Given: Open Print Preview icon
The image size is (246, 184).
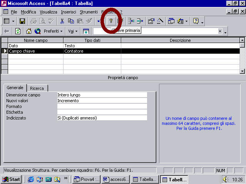Looking at the screenshot, I should click(x=42, y=21).
